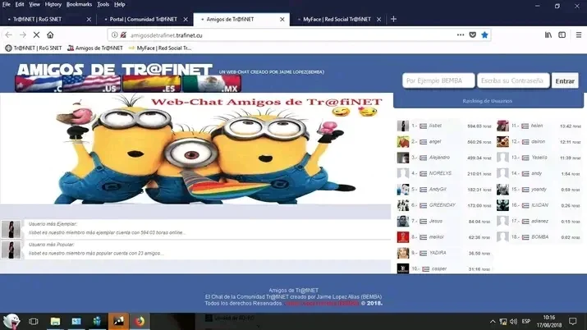Click the Ranking de Usuarios header
The height and width of the screenshot is (330, 587).
tap(487, 101)
